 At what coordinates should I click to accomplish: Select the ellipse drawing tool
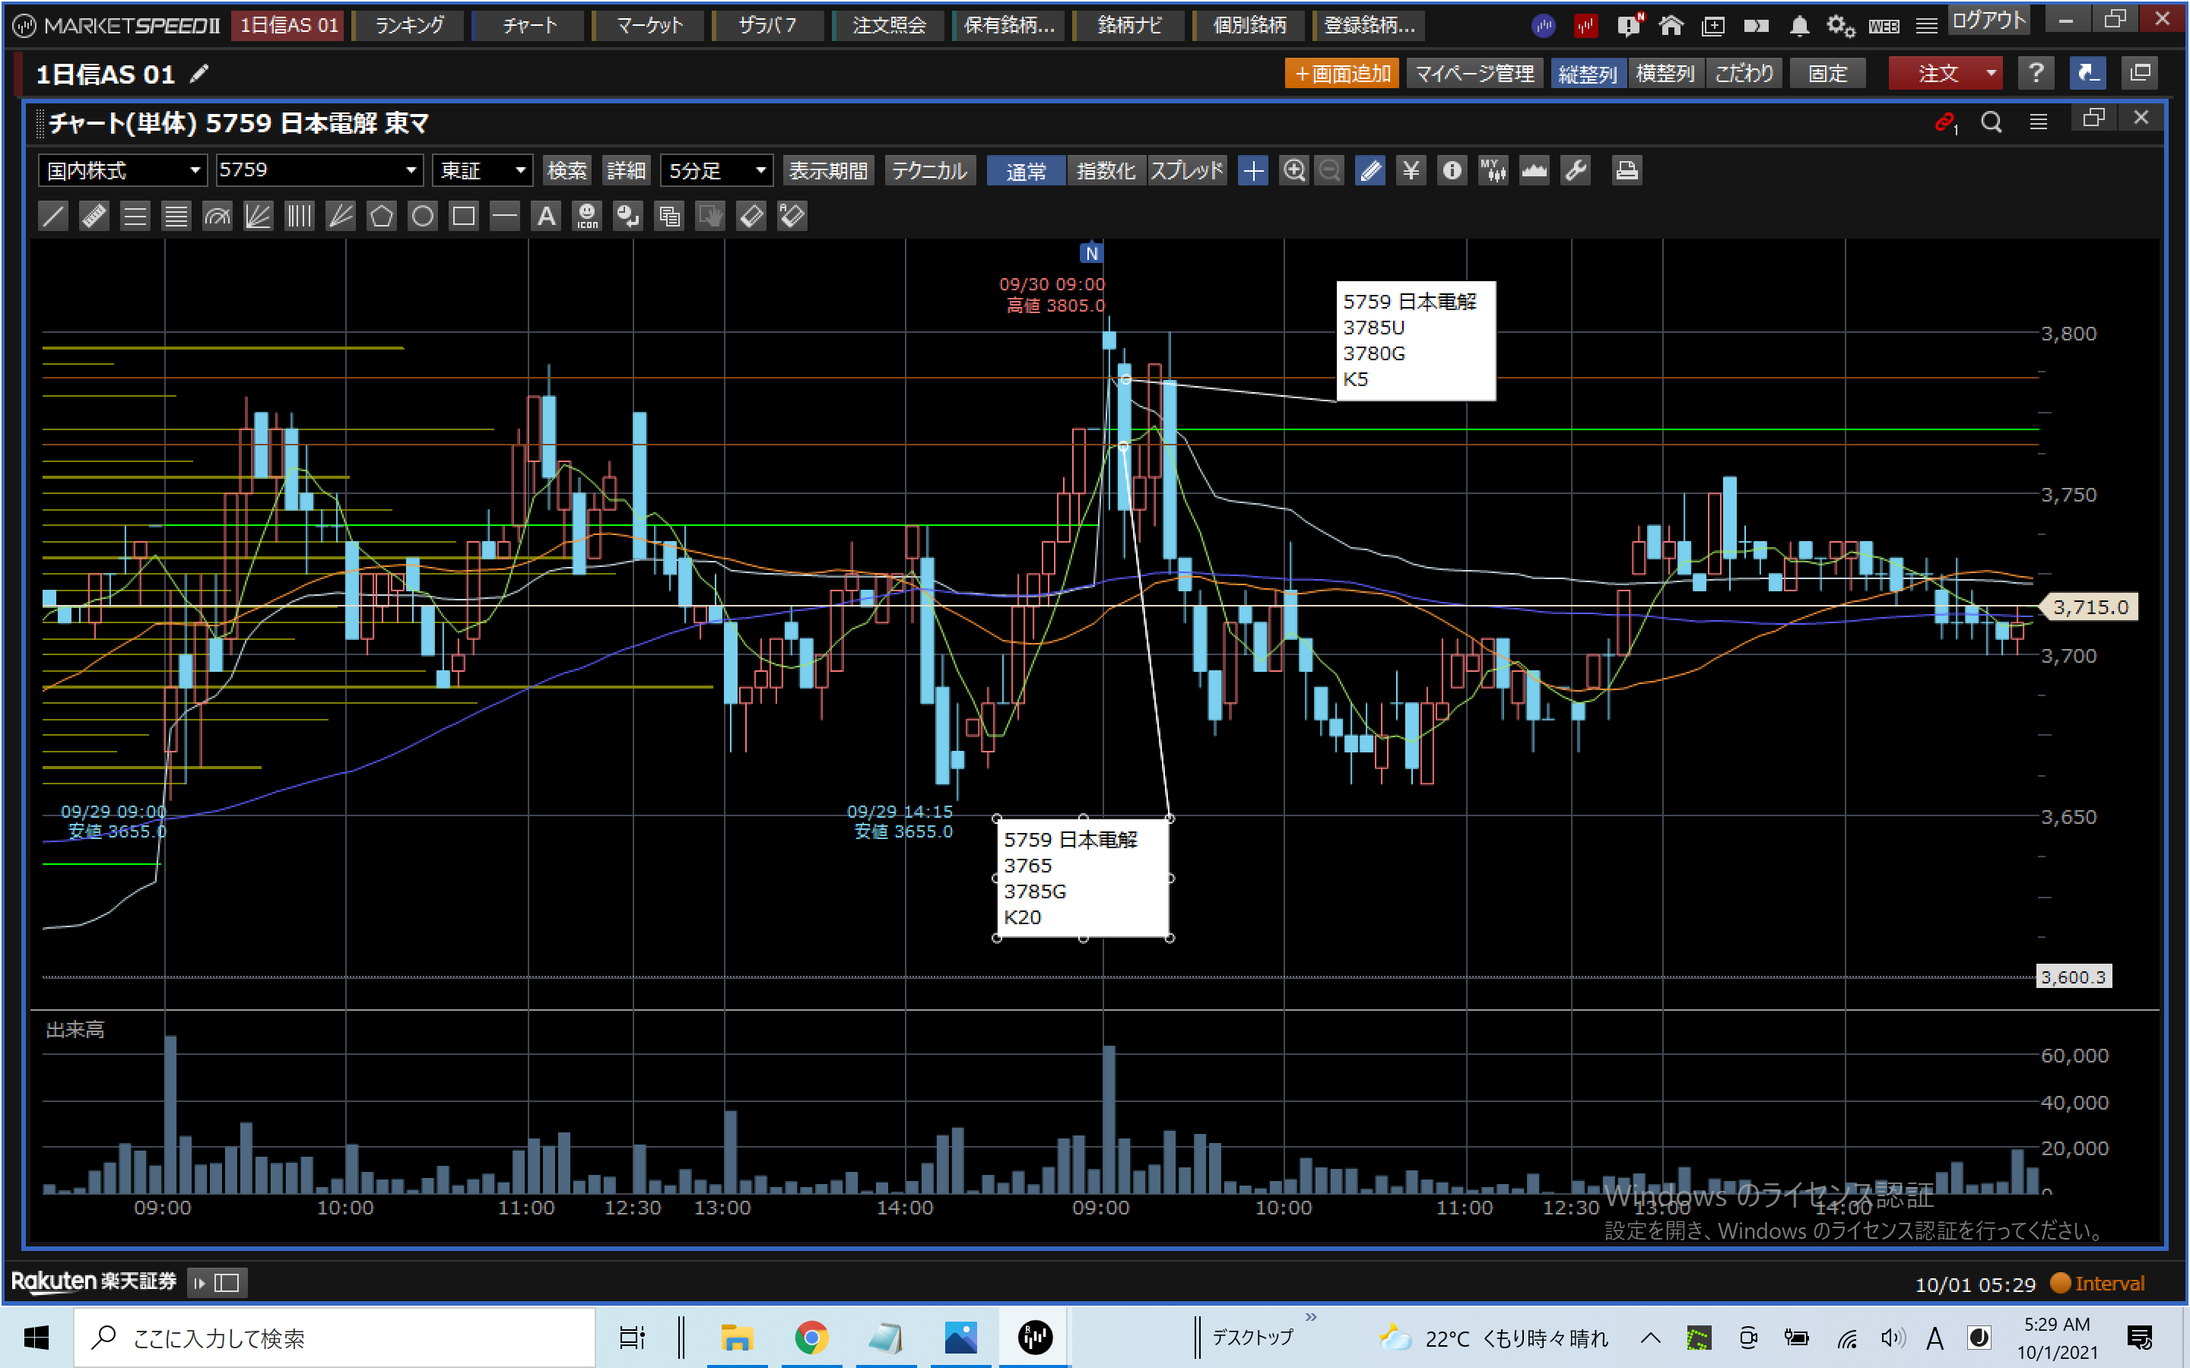tap(423, 217)
